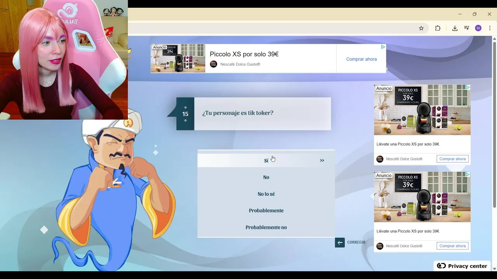Click the top banner ad product image
The image size is (497, 279).
[178, 58]
